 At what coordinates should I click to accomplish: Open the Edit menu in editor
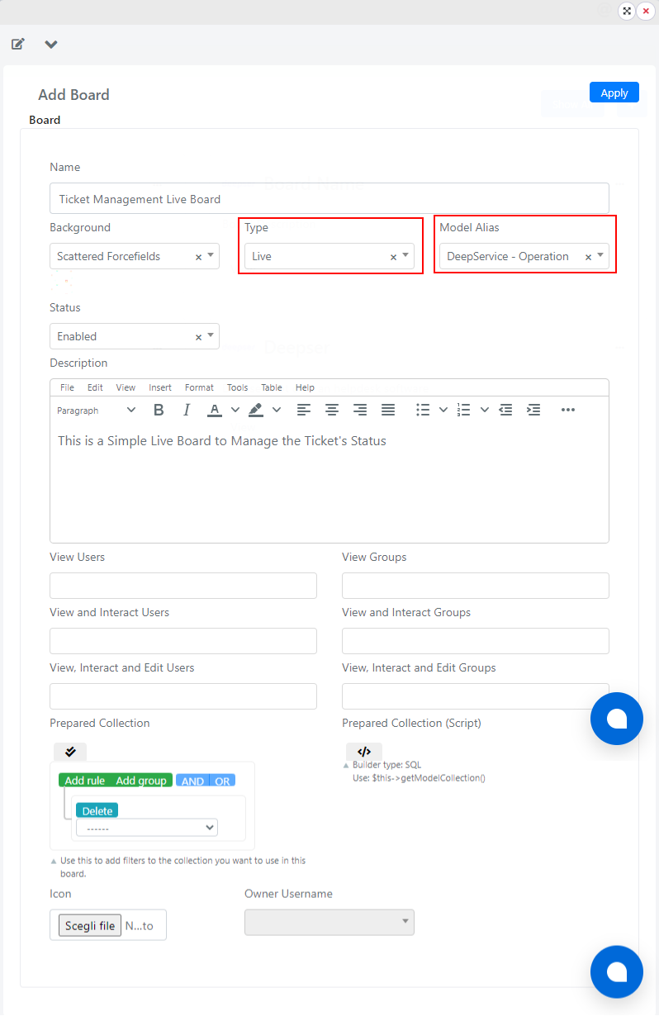pyautogui.click(x=95, y=387)
